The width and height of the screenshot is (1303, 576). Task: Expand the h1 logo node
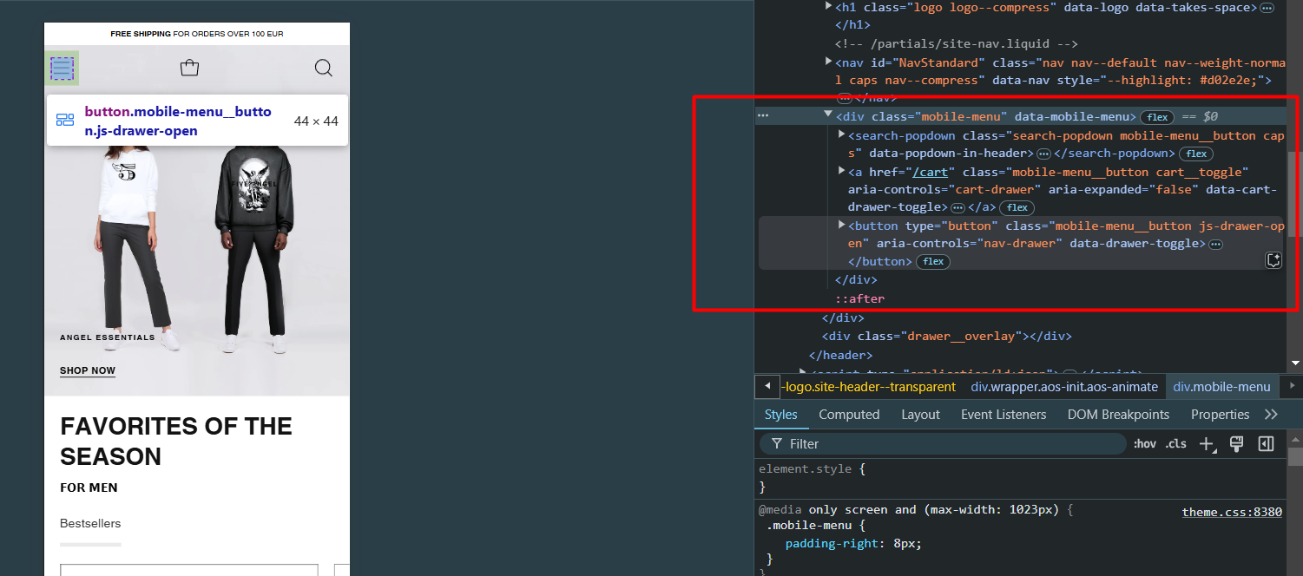point(828,7)
